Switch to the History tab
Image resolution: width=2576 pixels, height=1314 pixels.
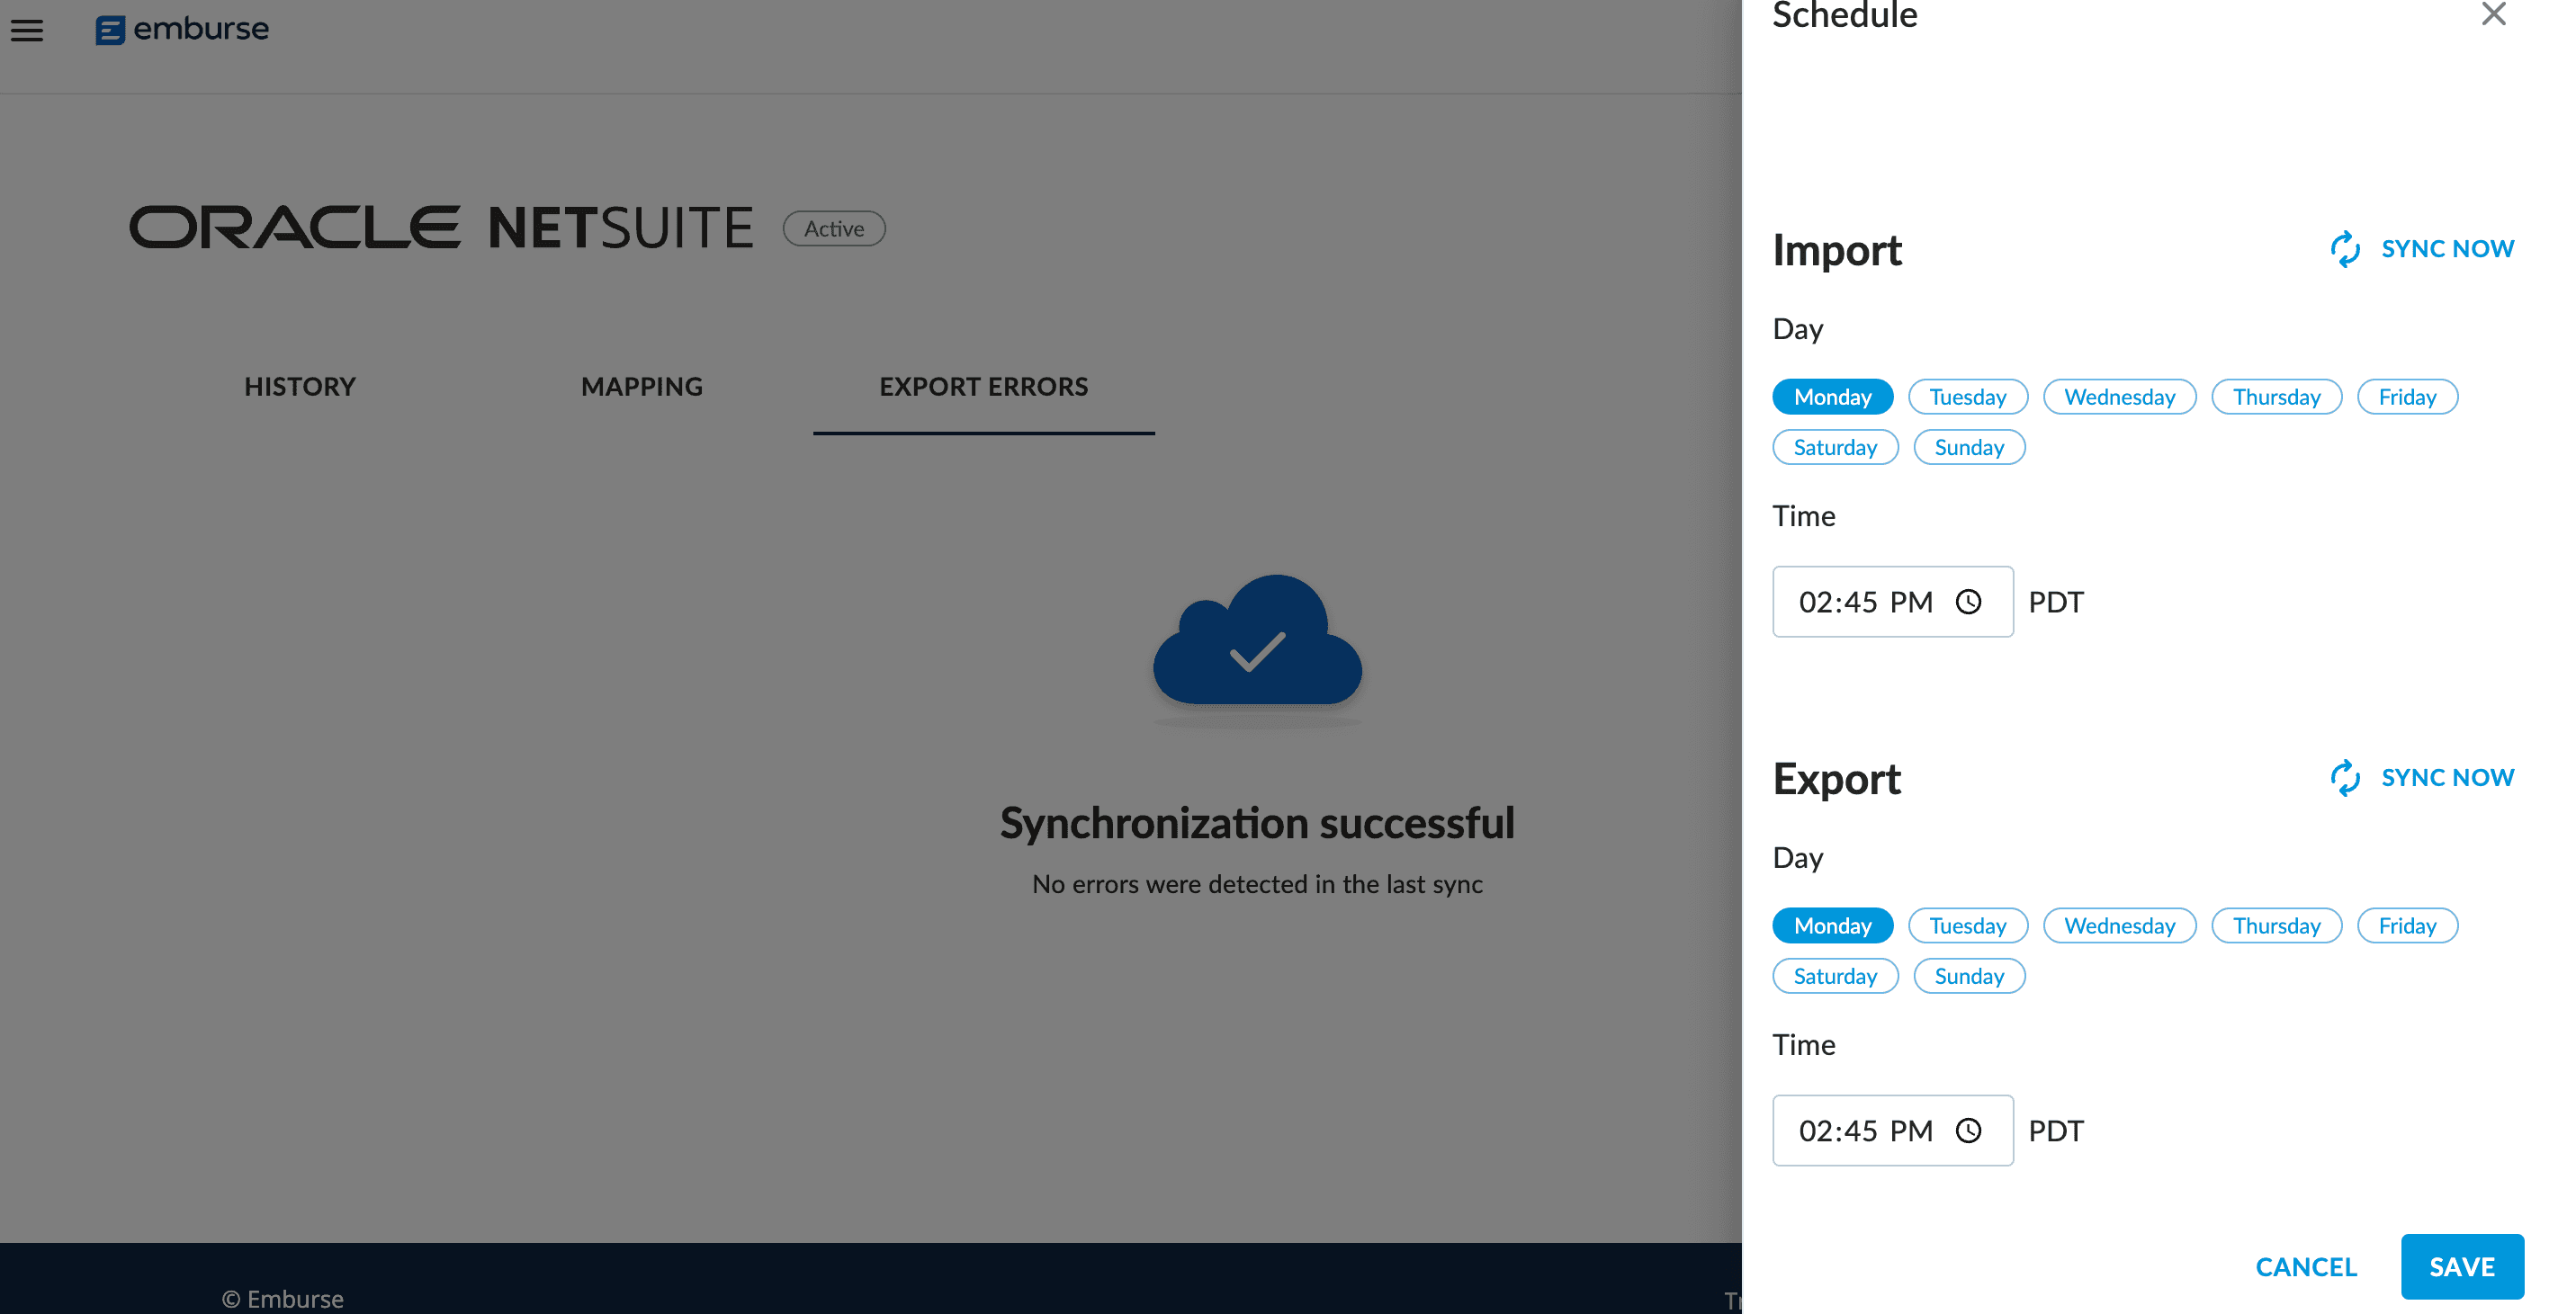300,387
